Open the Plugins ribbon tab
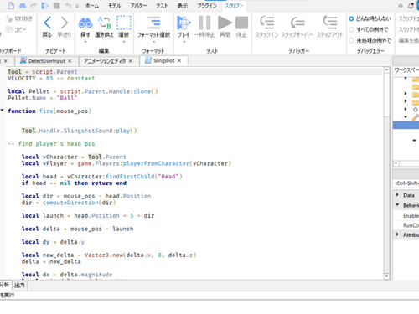This screenshot has height=314, width=419. click(207, 6)
